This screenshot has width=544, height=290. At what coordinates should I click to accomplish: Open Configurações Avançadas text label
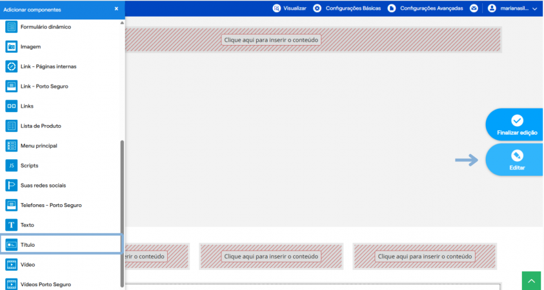(432, 8)
